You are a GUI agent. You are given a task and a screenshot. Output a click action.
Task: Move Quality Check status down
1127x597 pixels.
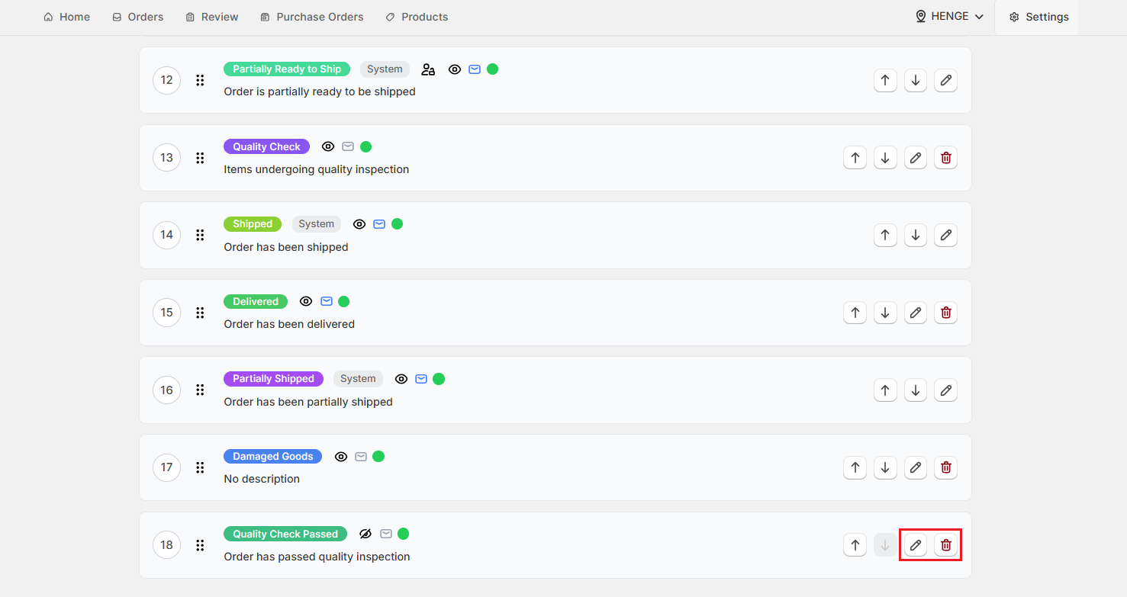tap(885, 158)
